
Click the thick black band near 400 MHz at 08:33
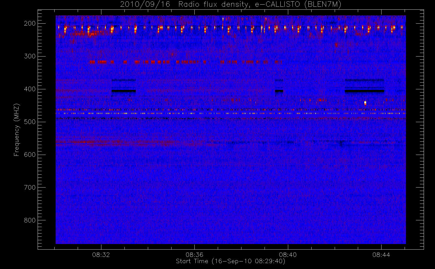pos(124,91)
